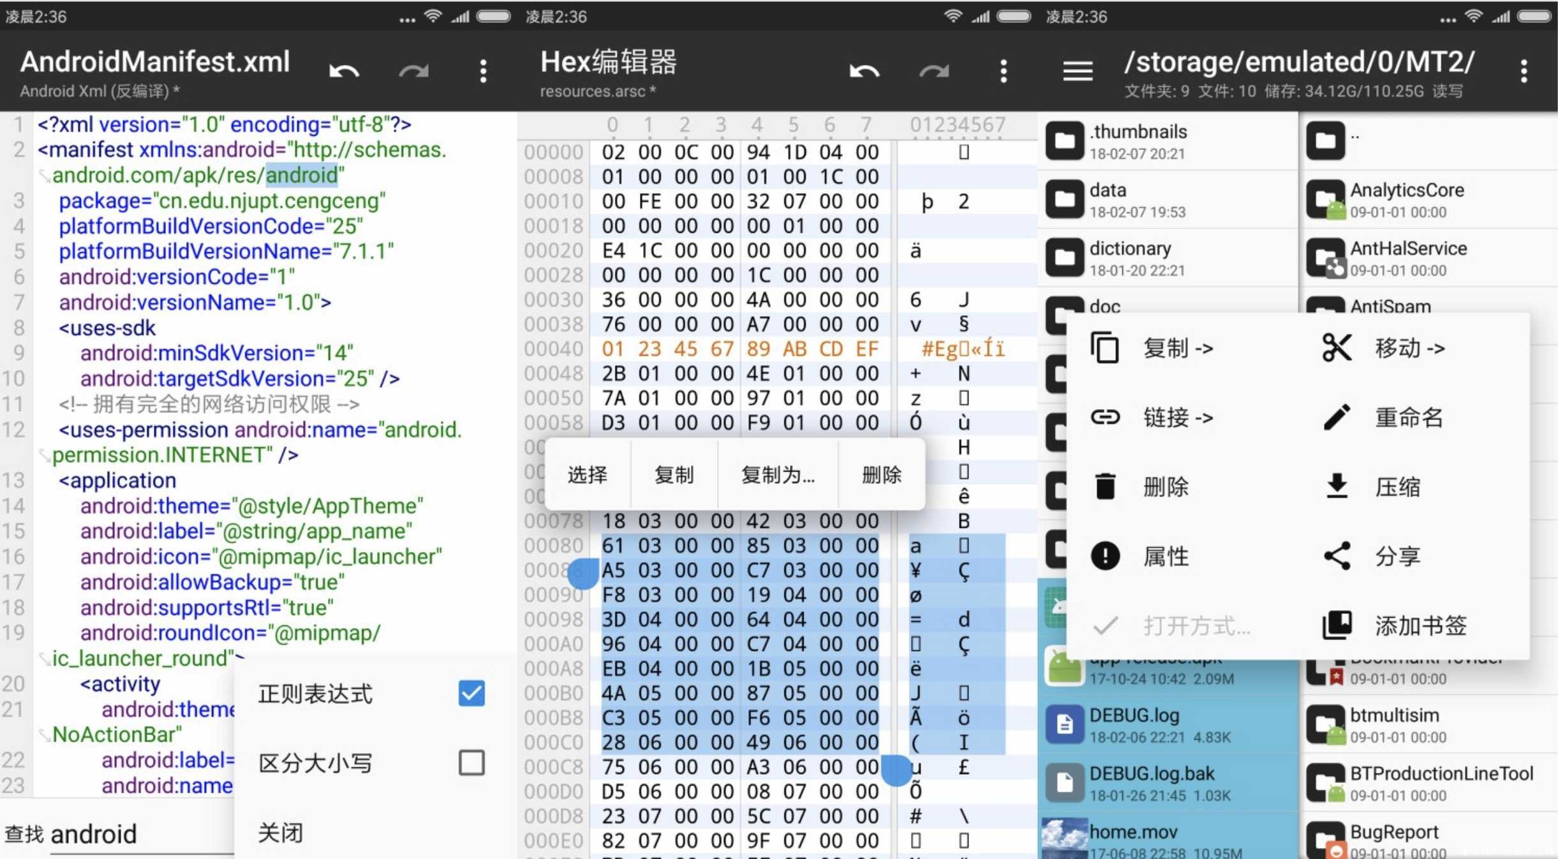This screenshot has width=1558, height=859.
Task: Click the bottom hex selection handle
Action: (x=896, y=770)
